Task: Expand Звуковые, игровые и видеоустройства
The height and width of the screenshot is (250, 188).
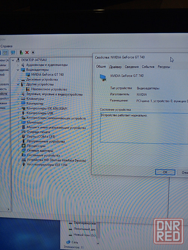Action: [x=18, y=94]
